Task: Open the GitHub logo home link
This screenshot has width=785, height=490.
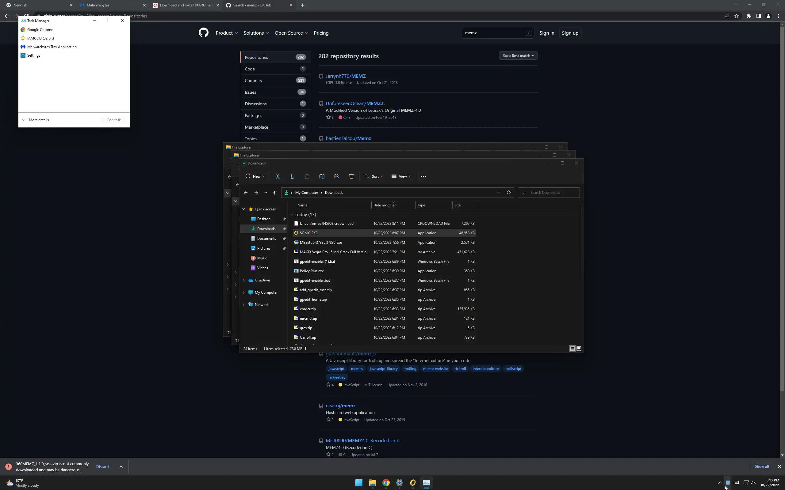Action: 203,33
